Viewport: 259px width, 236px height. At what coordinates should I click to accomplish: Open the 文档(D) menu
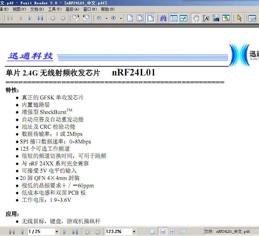[37, 9]
